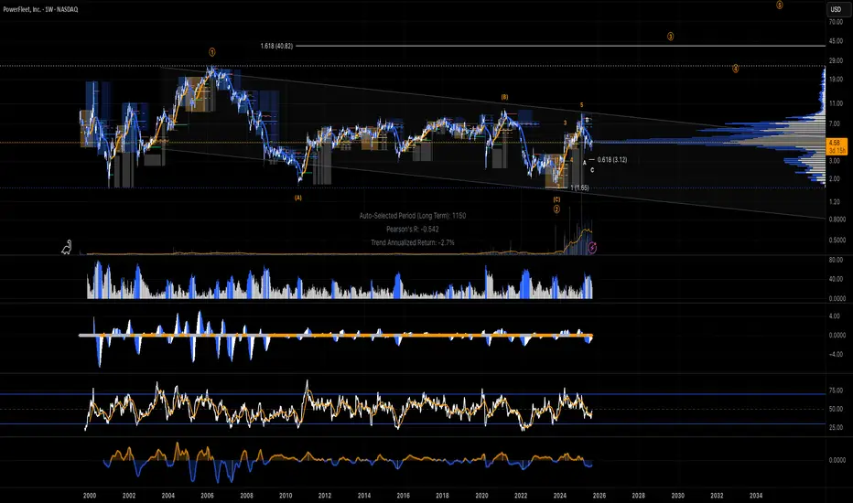The height and width of the screenshot is (503, 853).
Task: Click the 1.20 price scale value
Action: click(837, 202)
